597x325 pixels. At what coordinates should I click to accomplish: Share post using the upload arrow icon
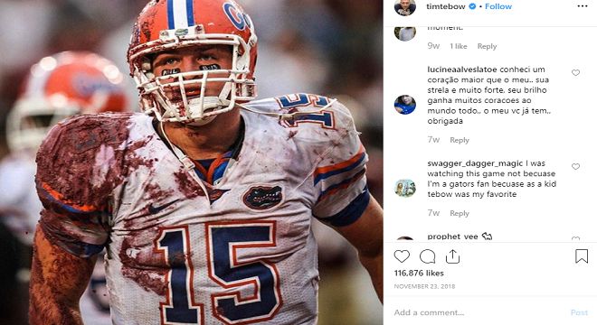452,256
